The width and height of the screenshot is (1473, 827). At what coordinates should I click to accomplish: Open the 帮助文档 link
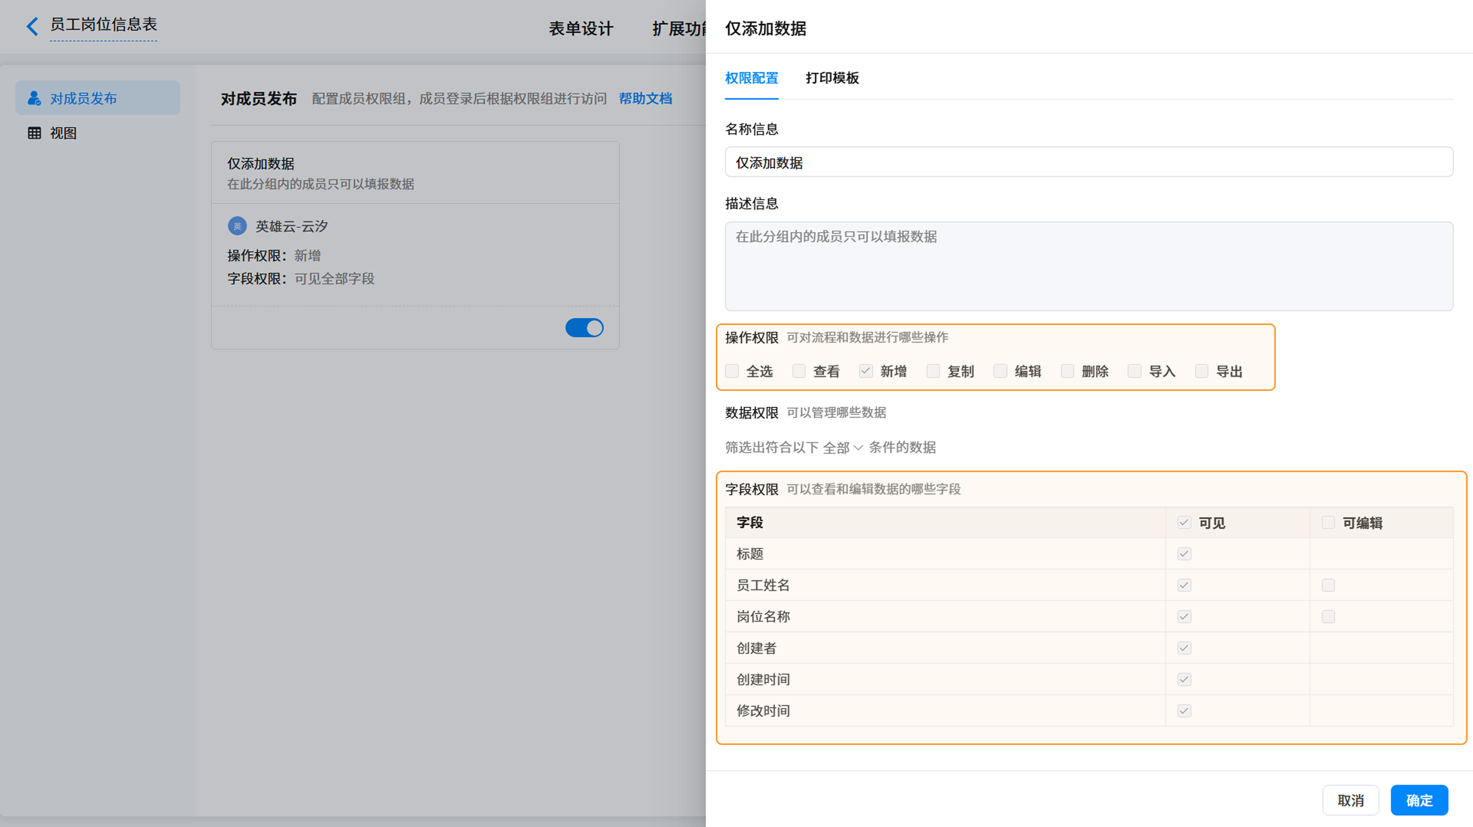pos(646,99)
